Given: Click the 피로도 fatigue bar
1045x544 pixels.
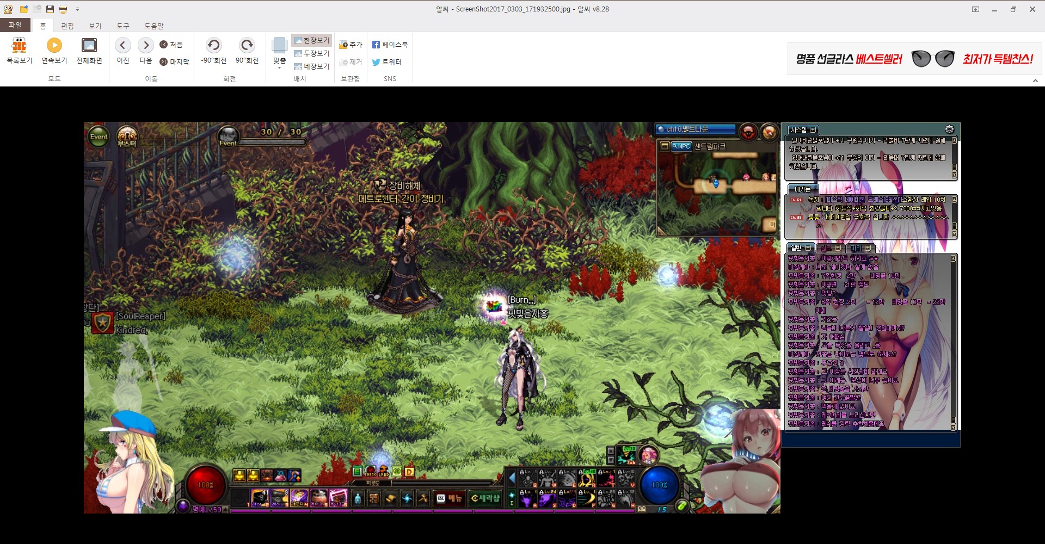Looking at the screenshot, I should pyautogui.click(x=423, y=483).
